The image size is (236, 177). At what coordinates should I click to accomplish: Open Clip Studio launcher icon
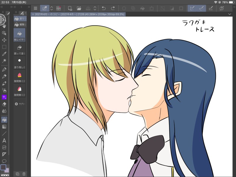coord(58,8)
